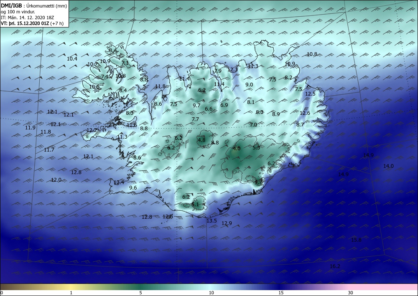
Task: Click the 7.9 value label
Action: pos(218,71)
